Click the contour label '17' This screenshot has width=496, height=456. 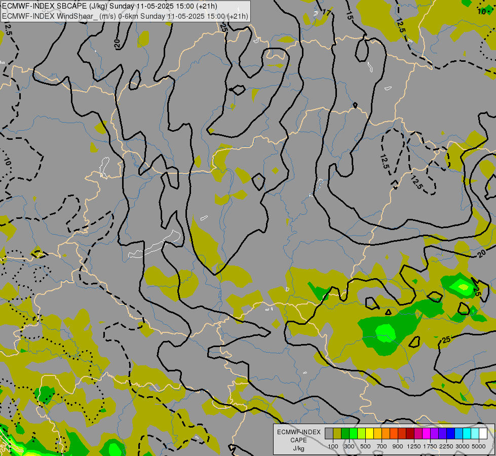click(x=327, y=13)
